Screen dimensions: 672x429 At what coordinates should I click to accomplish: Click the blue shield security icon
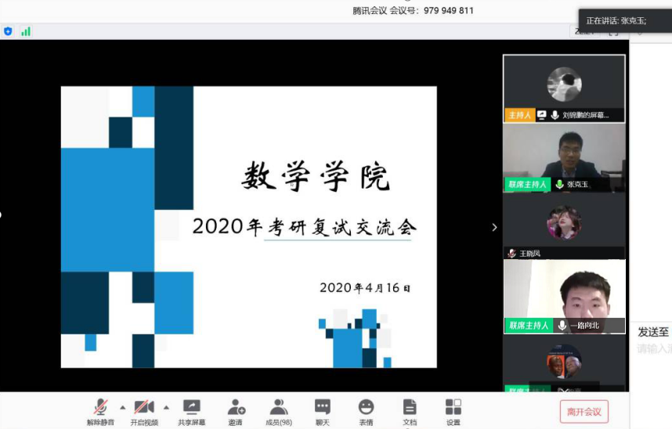[x=9, y=31]
